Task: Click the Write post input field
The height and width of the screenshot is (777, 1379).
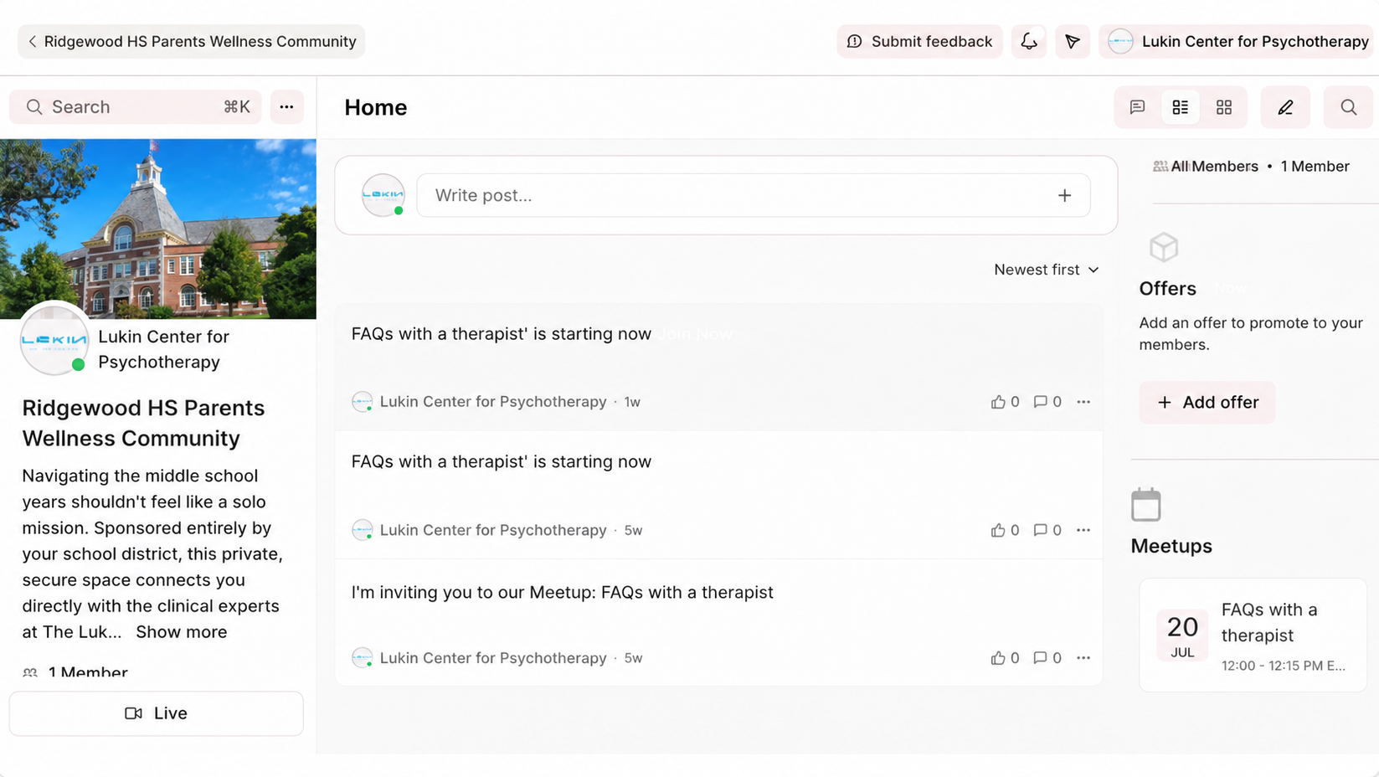Action: (754, 195)
